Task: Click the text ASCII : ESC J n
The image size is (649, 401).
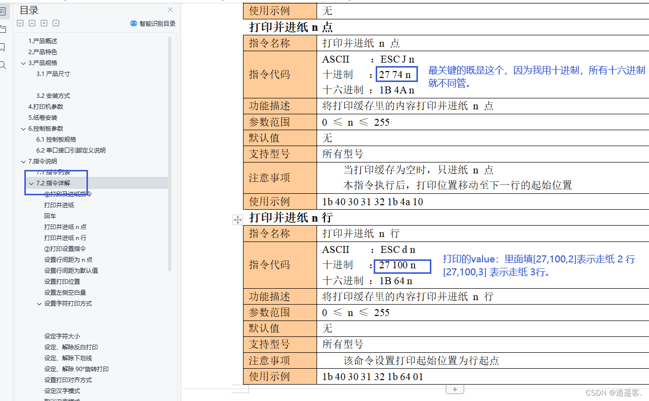Action: pyautogui.click(x=368, y=59)
